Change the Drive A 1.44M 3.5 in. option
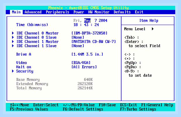Viewport: 181px width, 117px height. (87, 54)
